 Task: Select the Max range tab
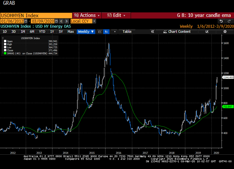click(71, 32)
